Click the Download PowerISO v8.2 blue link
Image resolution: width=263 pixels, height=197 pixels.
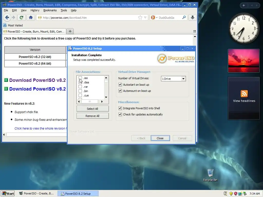point(37,89)
